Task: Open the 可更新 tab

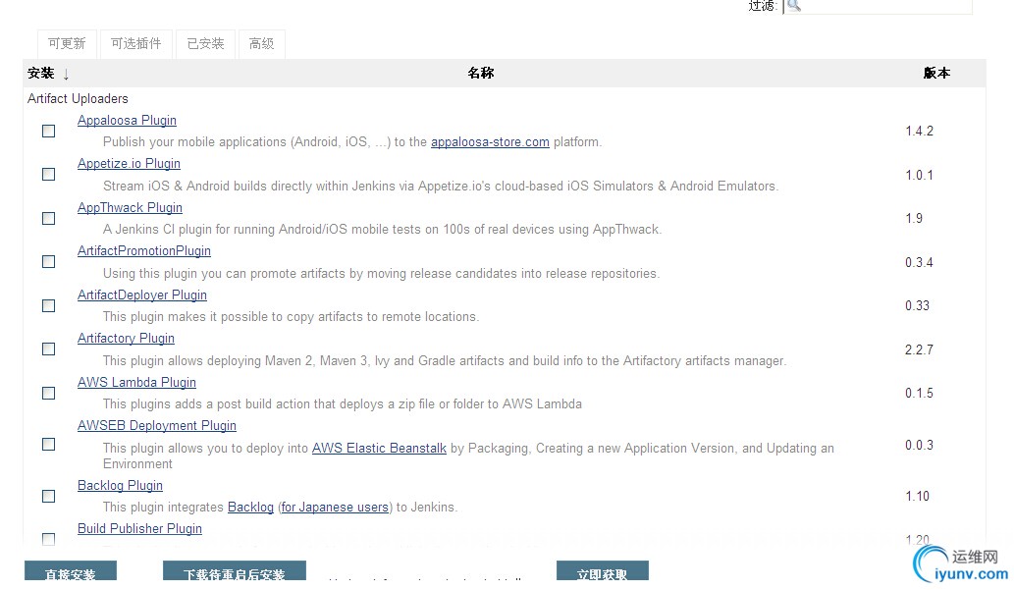Action: click(x=68, y=44)
